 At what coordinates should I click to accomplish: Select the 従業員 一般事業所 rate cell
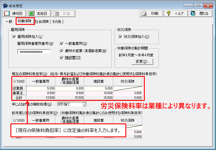click(x=41, y=88)
